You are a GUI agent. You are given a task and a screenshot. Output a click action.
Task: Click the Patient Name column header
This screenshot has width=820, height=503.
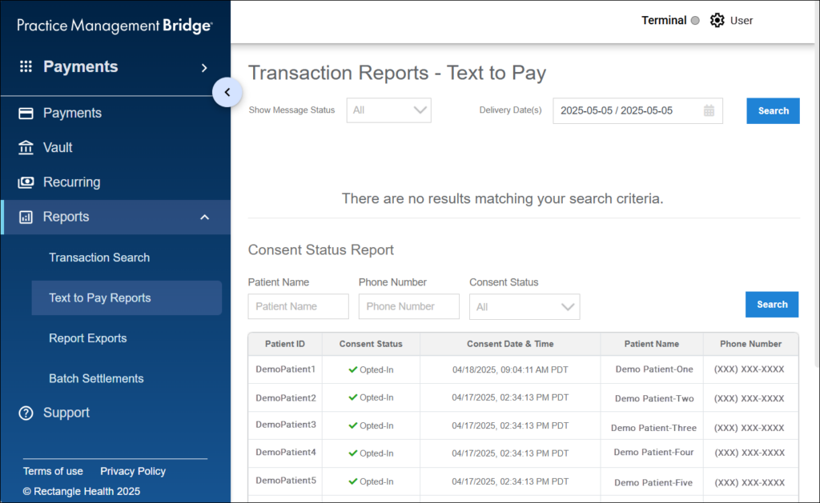(x=652, y=344)
